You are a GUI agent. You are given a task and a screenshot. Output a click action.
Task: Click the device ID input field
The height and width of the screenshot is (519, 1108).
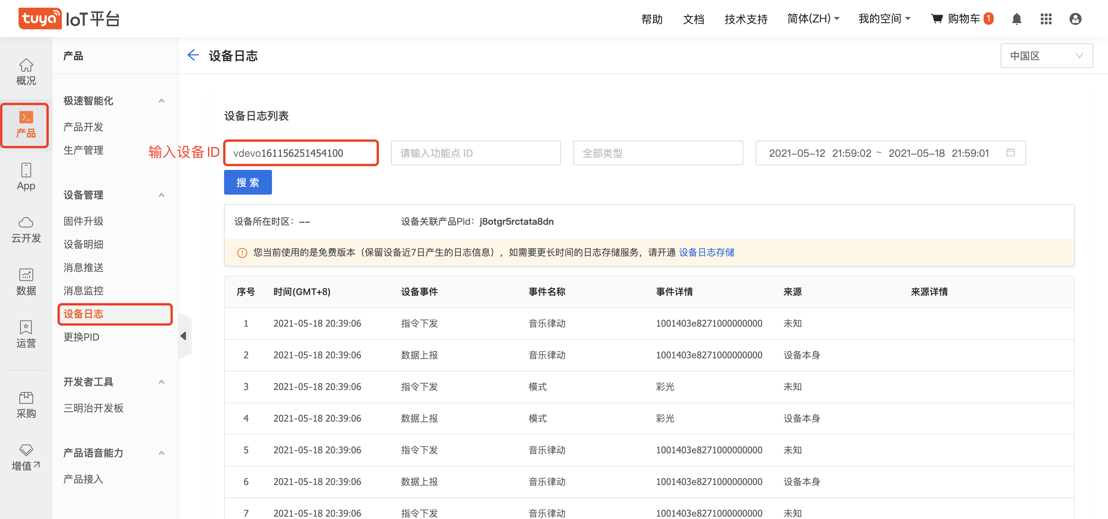tap(301, 153)
